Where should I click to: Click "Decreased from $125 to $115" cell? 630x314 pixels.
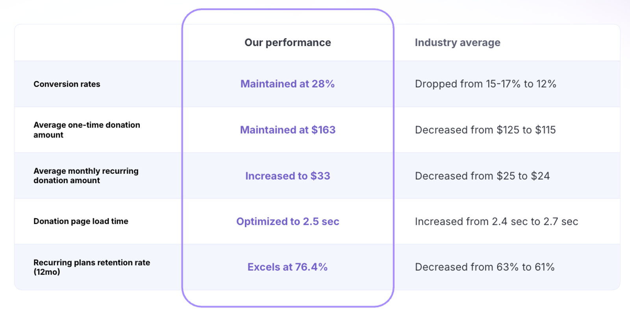tap(485, 130)
